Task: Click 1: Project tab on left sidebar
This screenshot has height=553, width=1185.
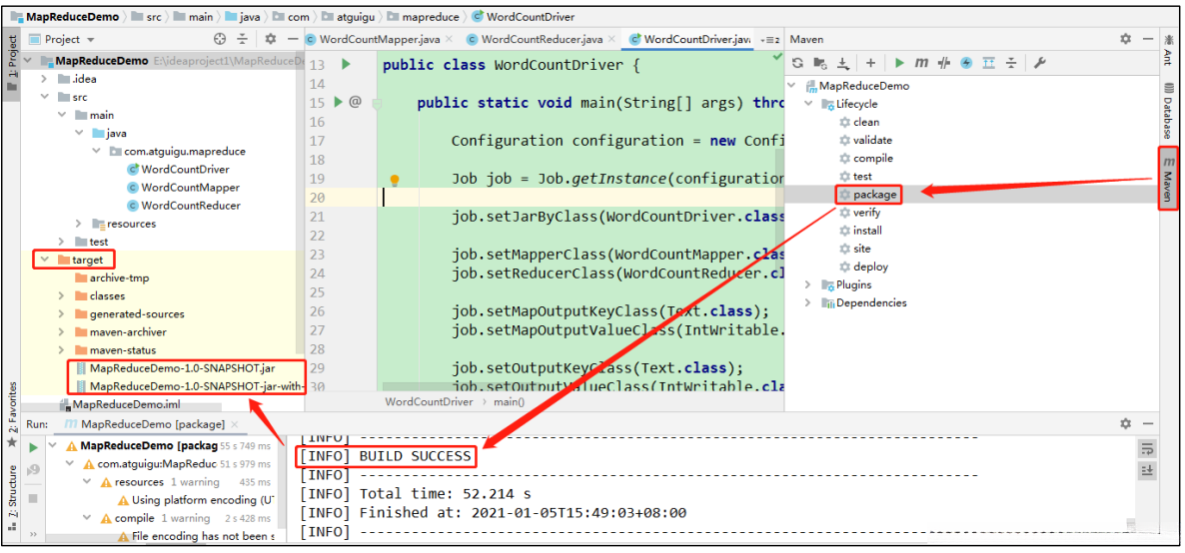Action: point(11,64)
